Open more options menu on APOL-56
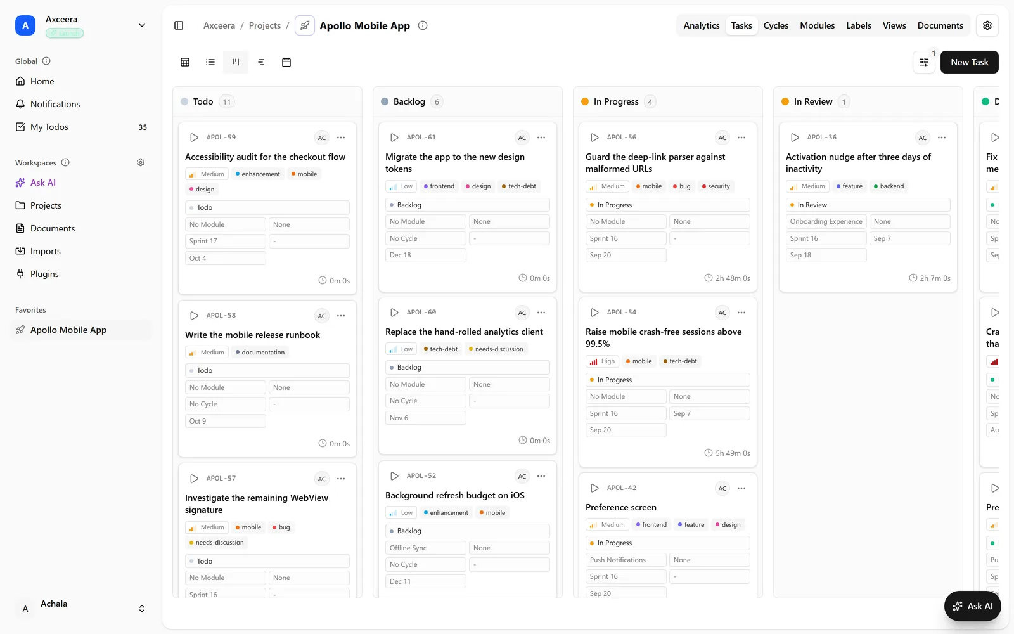 click(x=741, y=138)
